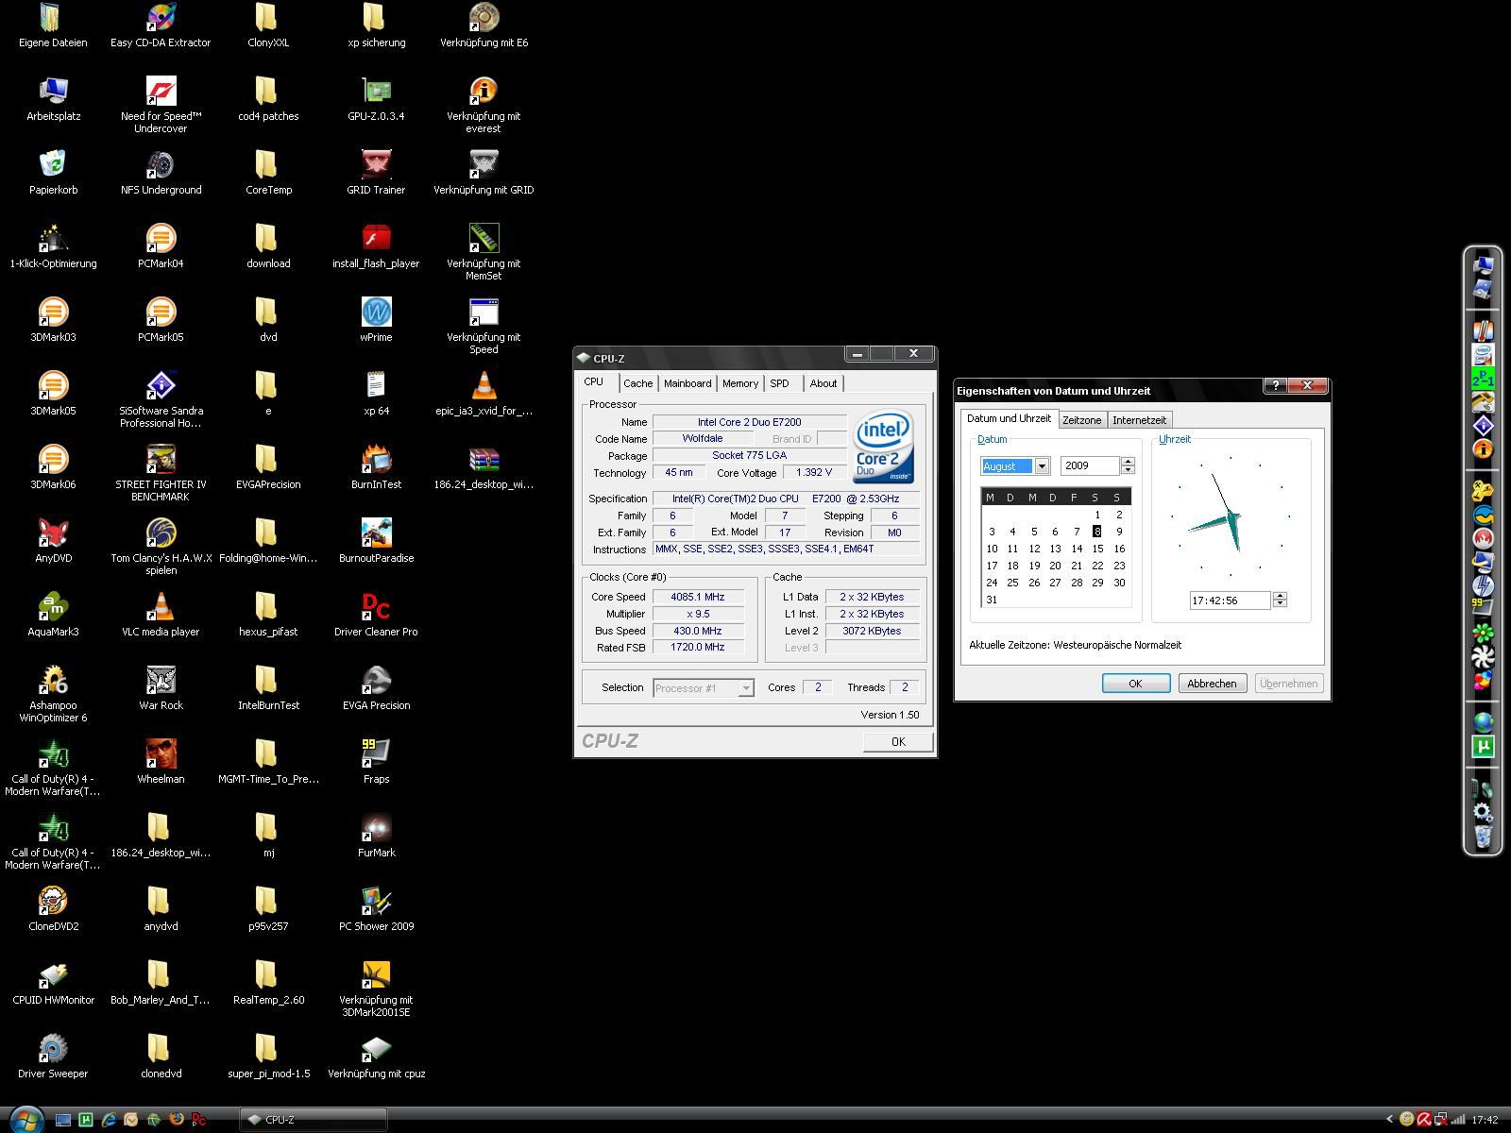Select the Memory tab in CPU-Z

click(740, 383)
